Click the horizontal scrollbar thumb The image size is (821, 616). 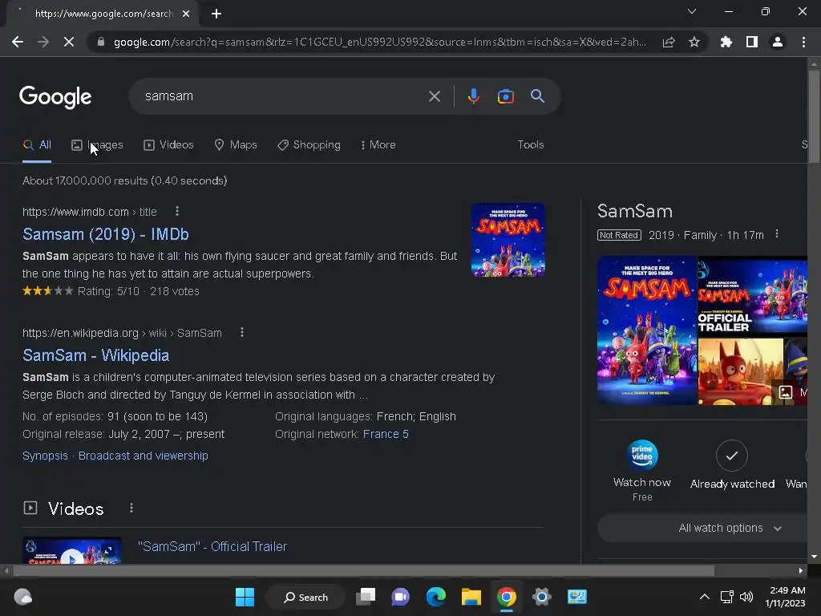pos(364,570)
